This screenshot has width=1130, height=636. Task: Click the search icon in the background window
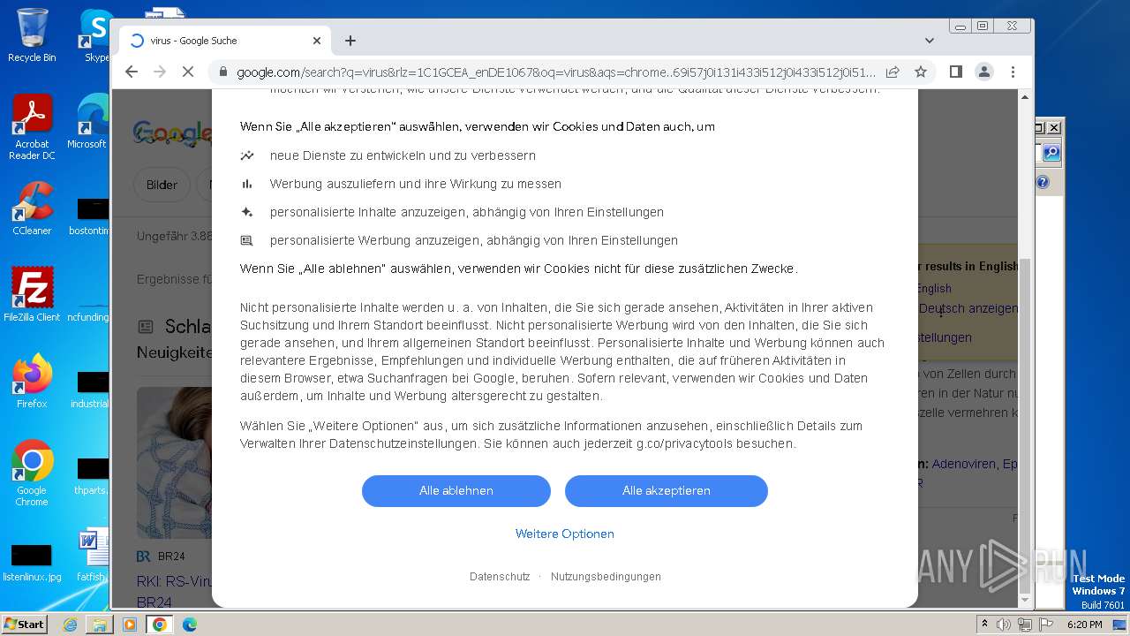point(1051,154)
